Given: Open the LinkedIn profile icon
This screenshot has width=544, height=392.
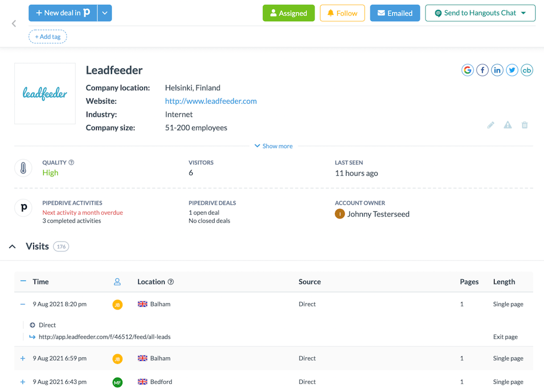Looking at the screenshot, I should 497,70.
